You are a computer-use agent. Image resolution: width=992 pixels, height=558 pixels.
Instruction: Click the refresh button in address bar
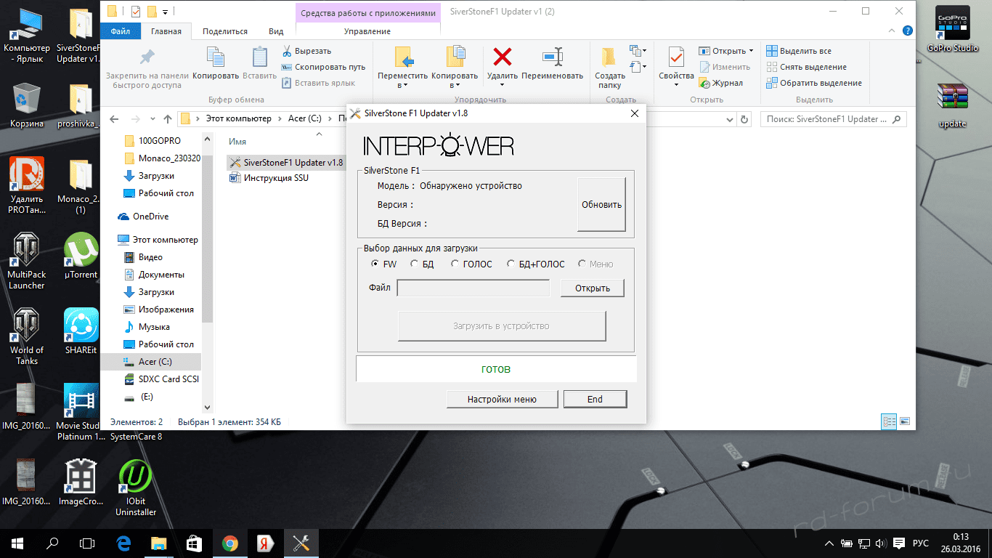pyautogui.click(x=744, y=119)
